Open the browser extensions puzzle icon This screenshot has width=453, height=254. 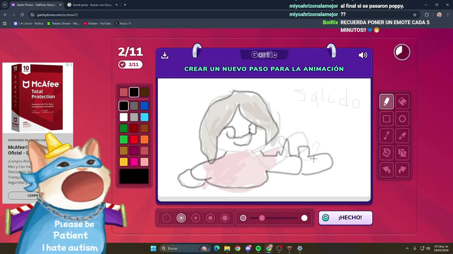(x=426, y=15)
